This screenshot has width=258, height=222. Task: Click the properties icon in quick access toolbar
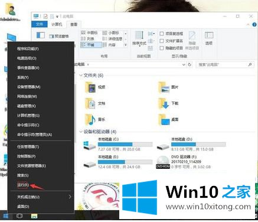coord(45,17)
